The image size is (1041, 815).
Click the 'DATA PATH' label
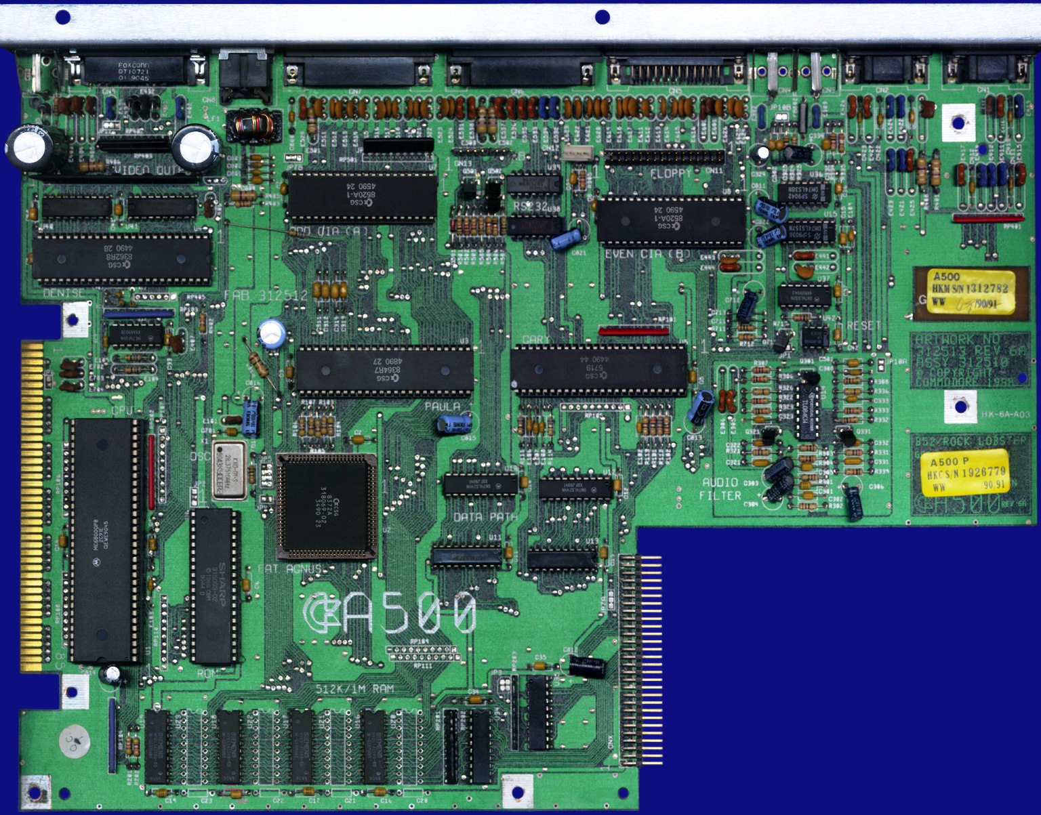(486, 517)
